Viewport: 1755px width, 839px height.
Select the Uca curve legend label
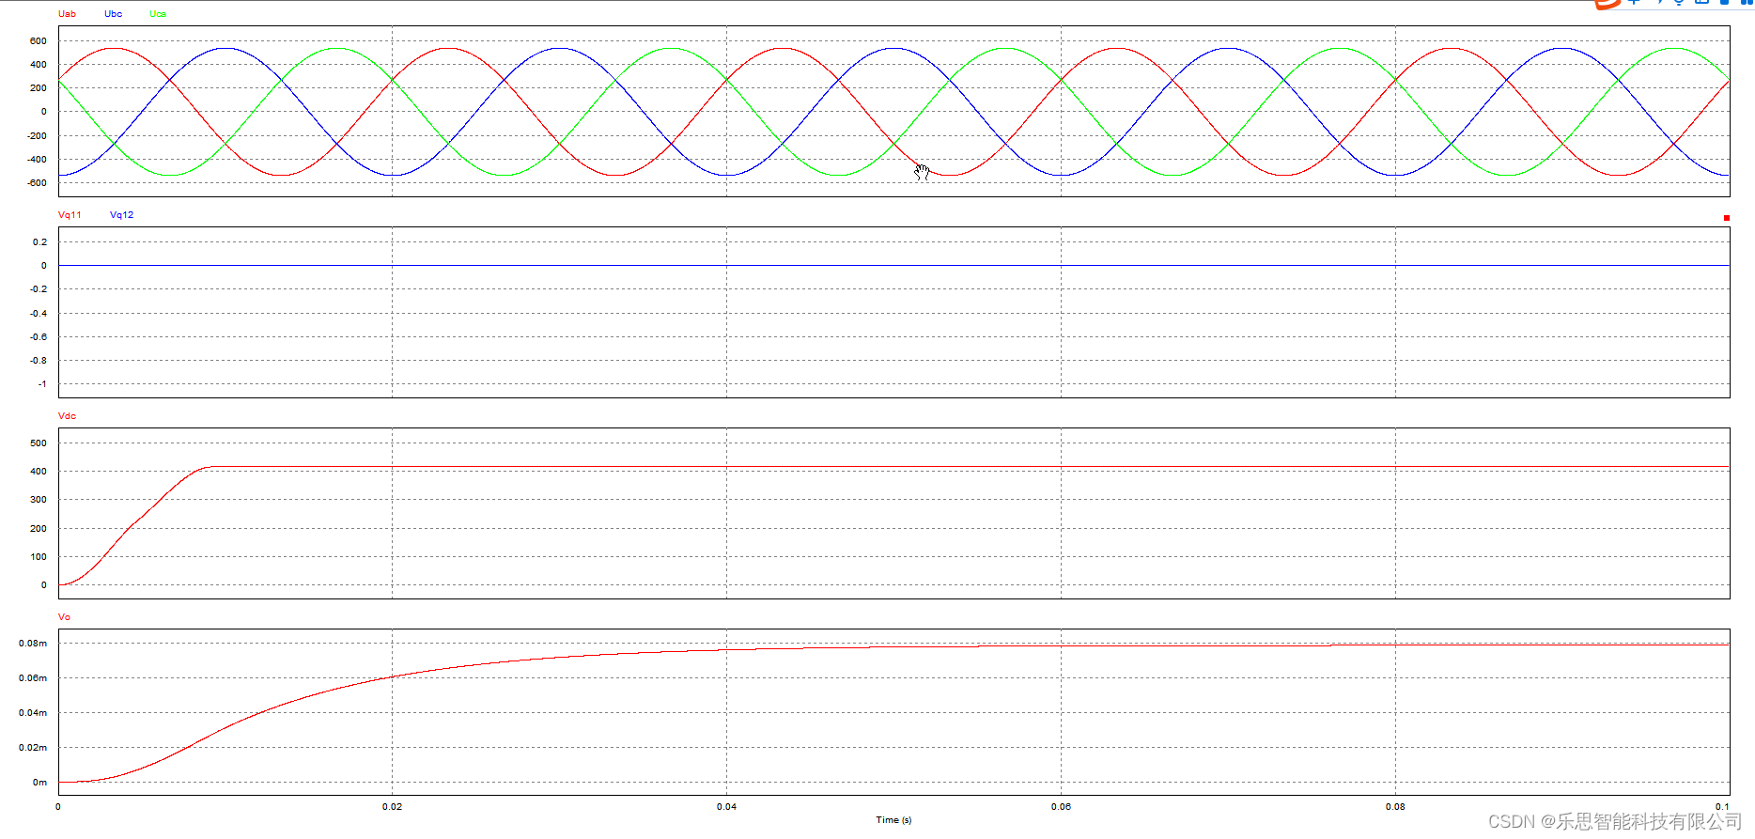[158, 14]
